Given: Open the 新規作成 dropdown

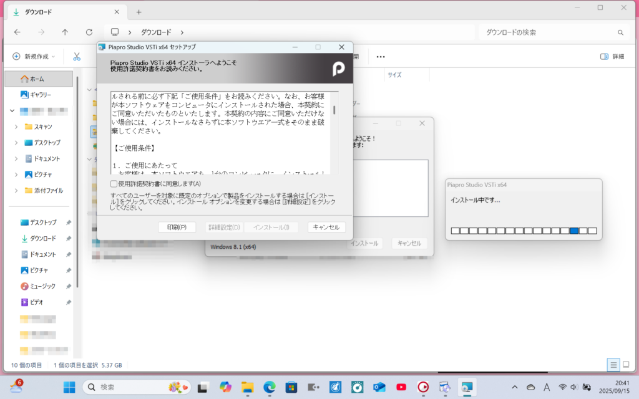Looking at the screenshot, I should (34, 56).
